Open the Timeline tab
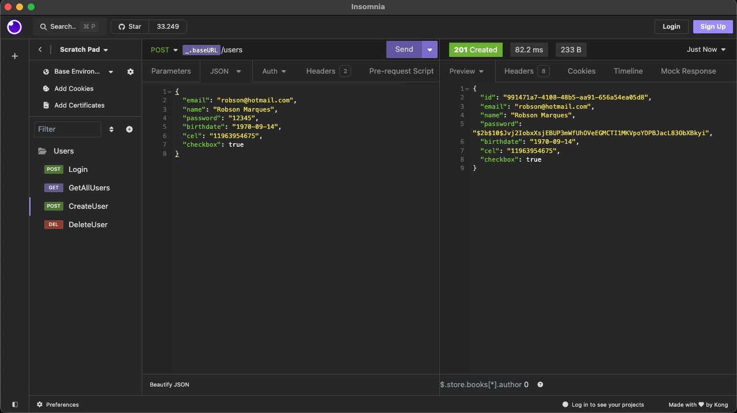 click(628, 71)
